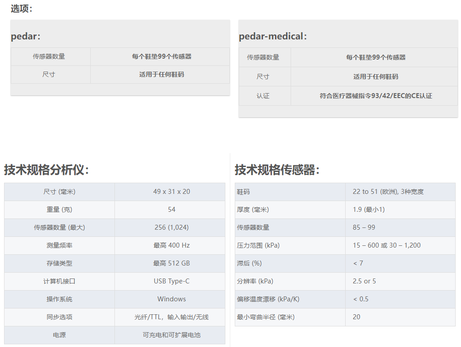
Task: Click 适用于任何鞋码 in pedar-medical table
Action: (x=376, y=77)
